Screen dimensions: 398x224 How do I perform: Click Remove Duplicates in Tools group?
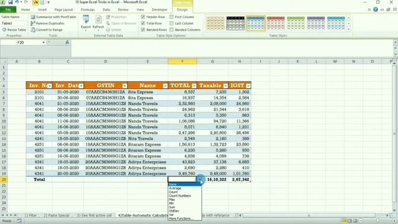click(x=47, y=24)
